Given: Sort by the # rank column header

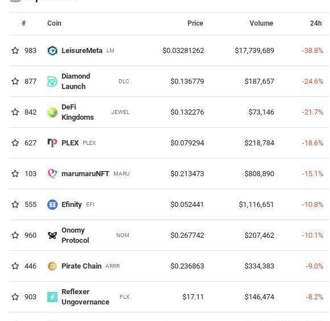Looking at the screenshot, I should (x=23, y=23).
